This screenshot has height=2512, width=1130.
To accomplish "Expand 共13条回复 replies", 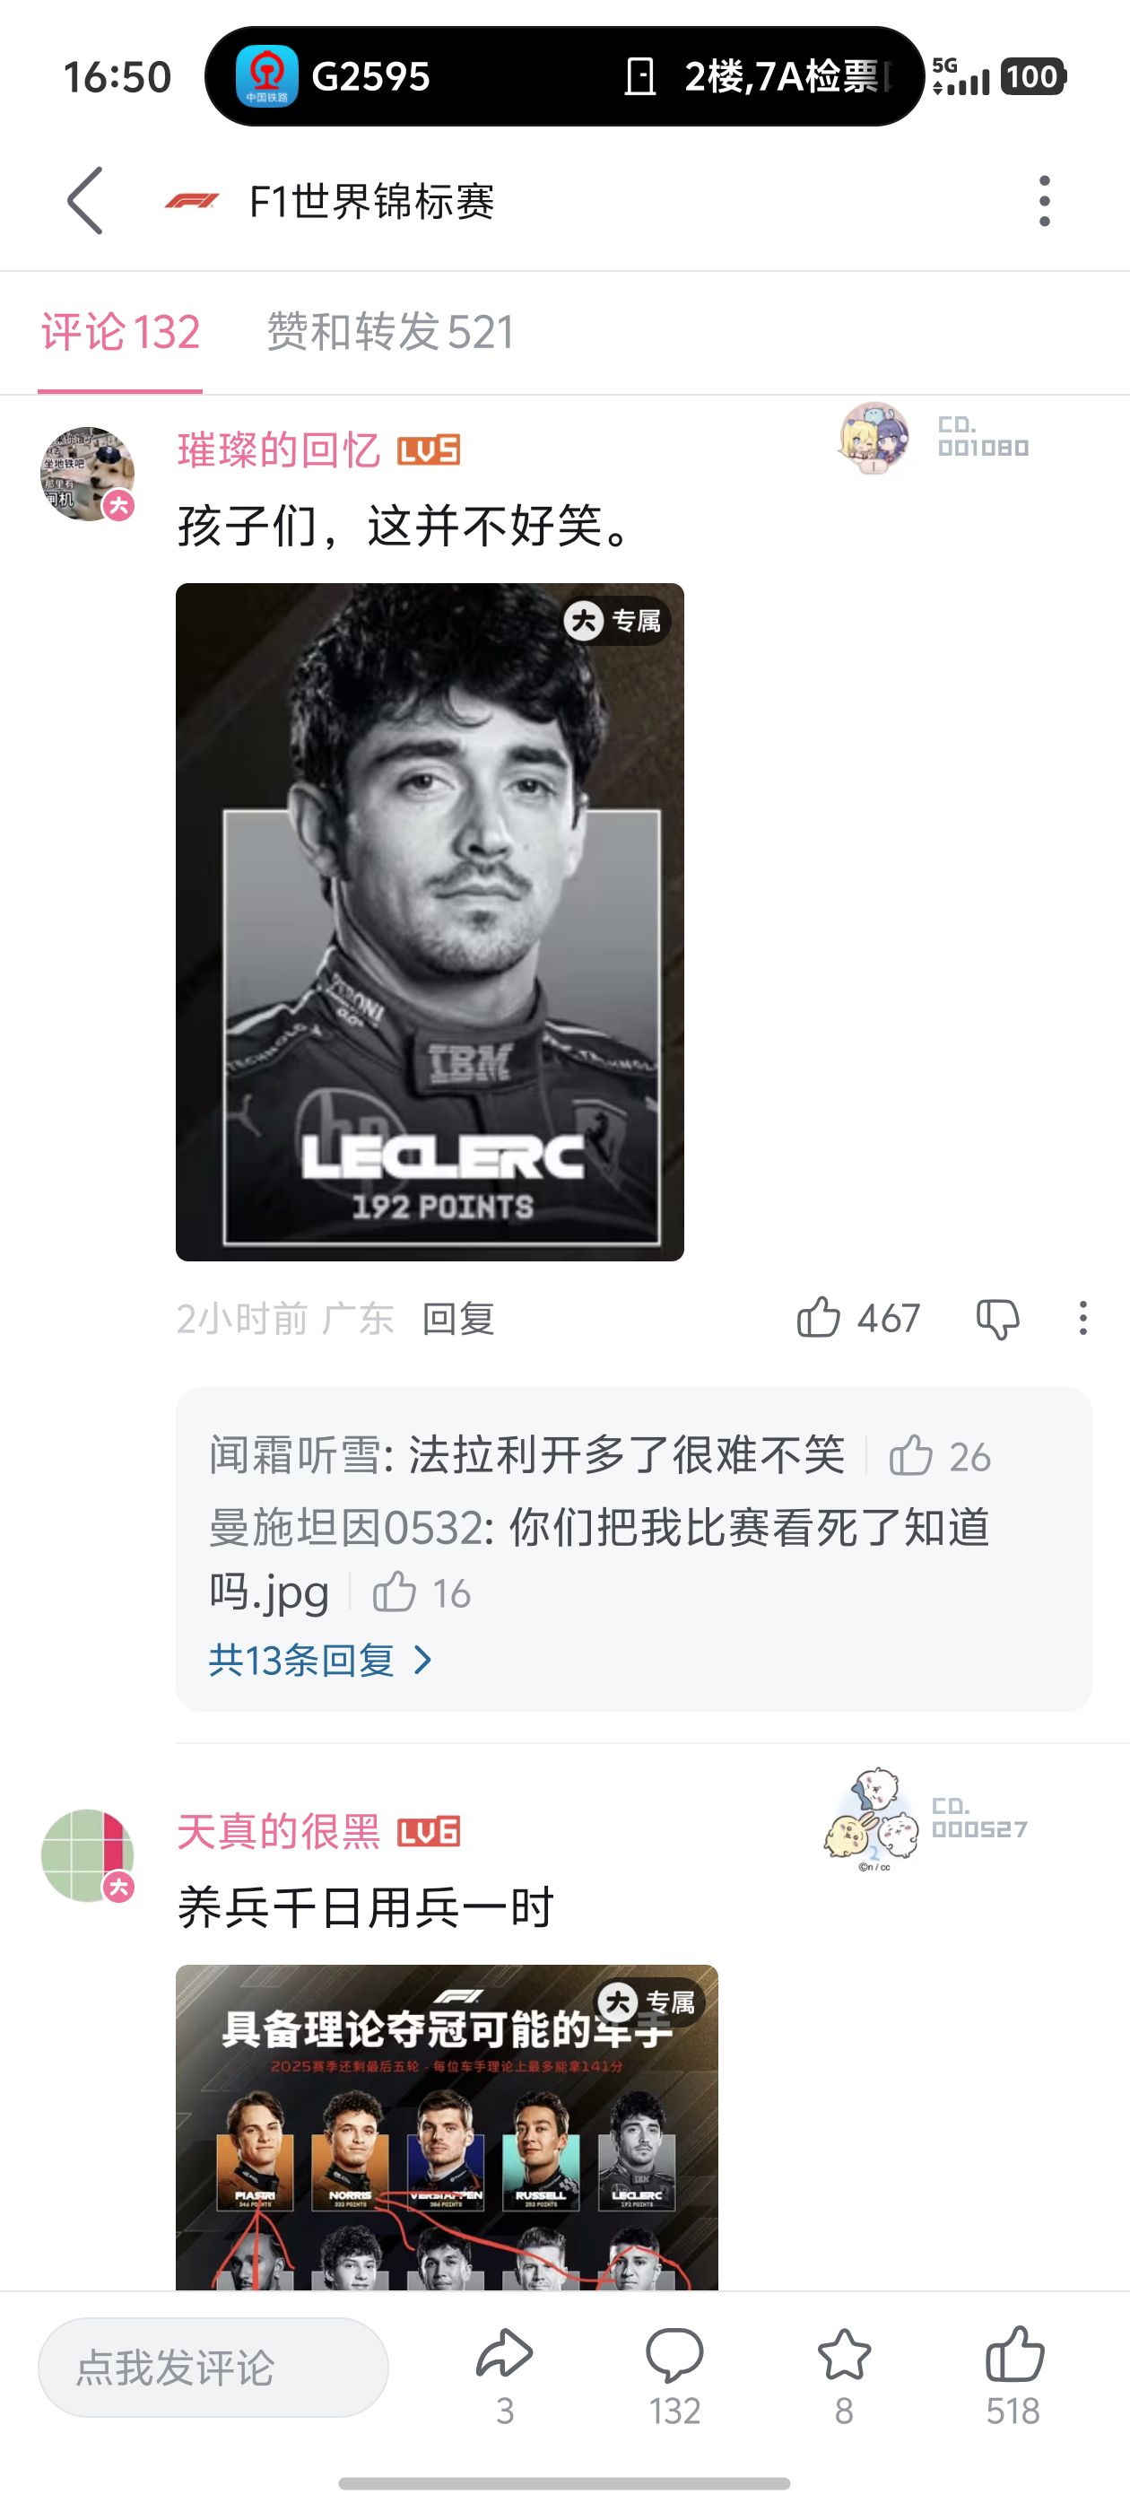I will [x=320, y=1660].
